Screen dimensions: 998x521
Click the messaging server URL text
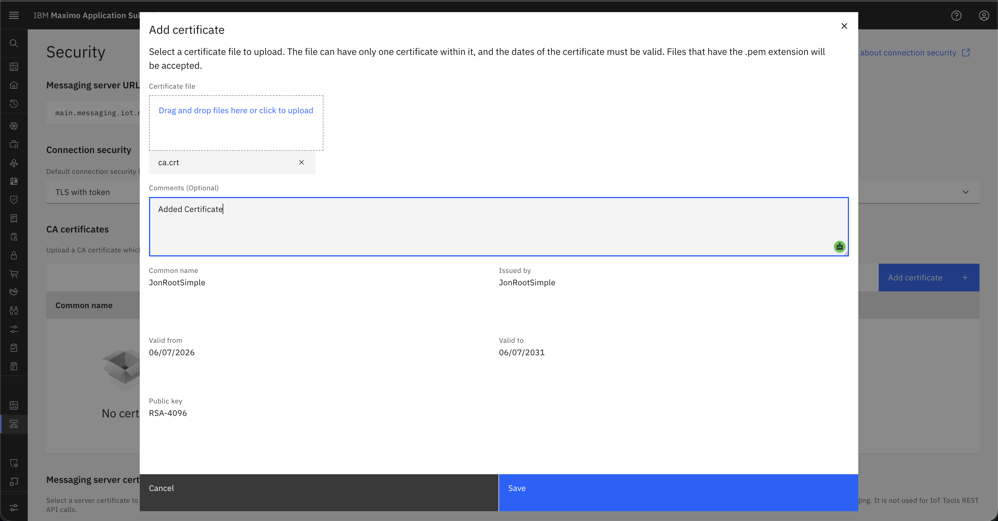coord(97,113)
